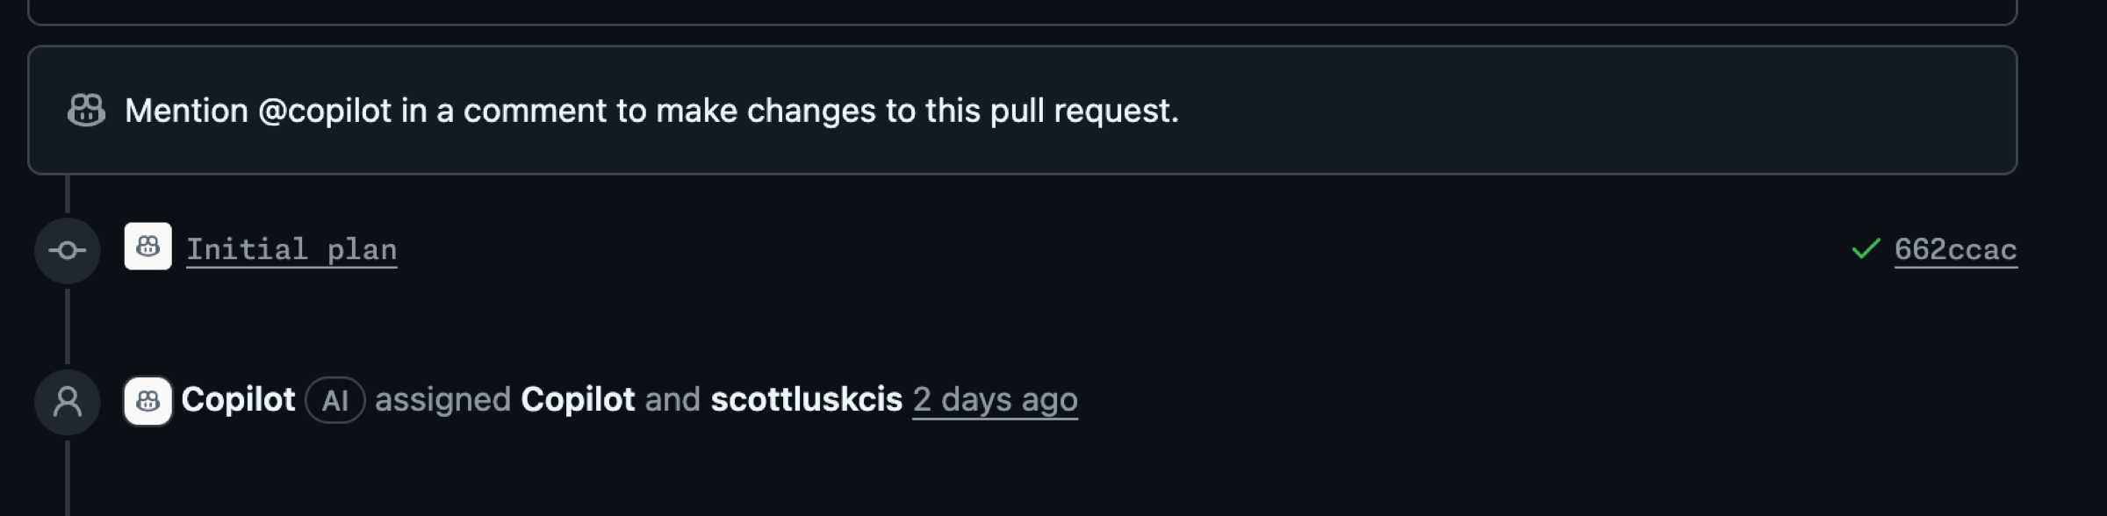Image resolution: width=2107 pixels, height=516 pixels.
Task: Open commit hash 662ccac
Action: [x=1955, y=250]
